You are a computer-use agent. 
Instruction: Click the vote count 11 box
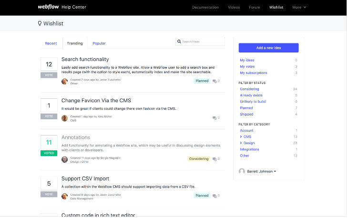[49, 142]
